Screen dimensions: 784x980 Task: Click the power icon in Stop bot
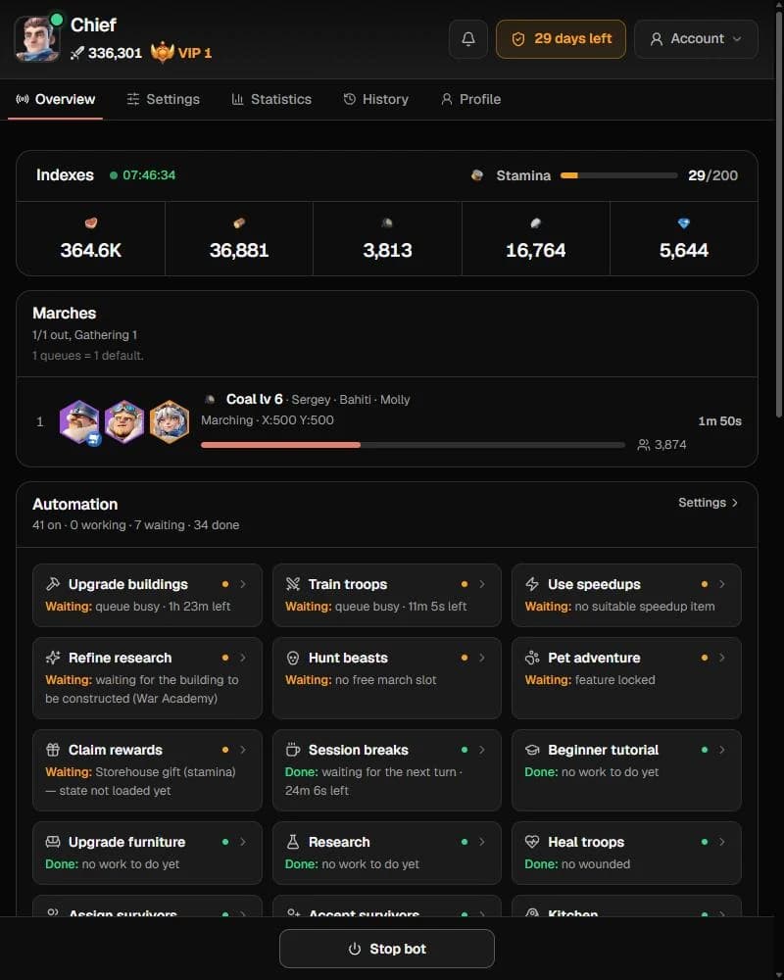355,949
